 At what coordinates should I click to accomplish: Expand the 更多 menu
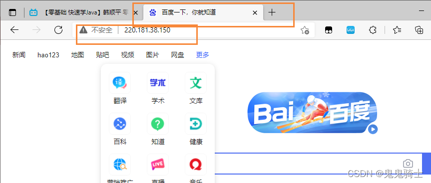pos(203,55)
